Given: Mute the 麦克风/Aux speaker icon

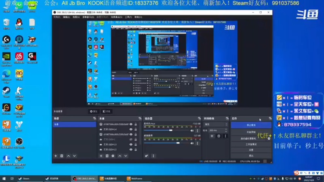Looking at the screenshot, I should (x=192, y=131).
